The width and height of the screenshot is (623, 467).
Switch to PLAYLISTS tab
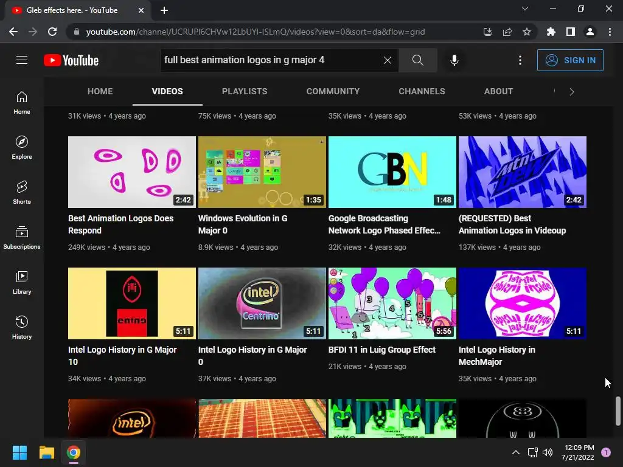click(245, 91)
